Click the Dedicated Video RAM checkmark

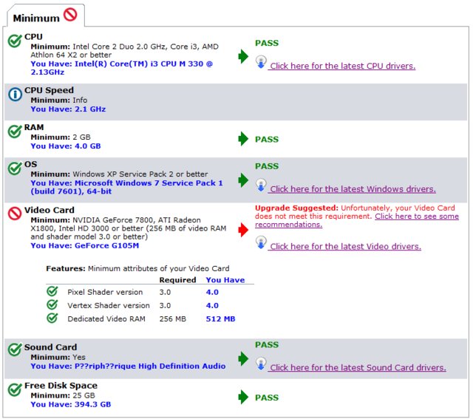coord(52,318)
